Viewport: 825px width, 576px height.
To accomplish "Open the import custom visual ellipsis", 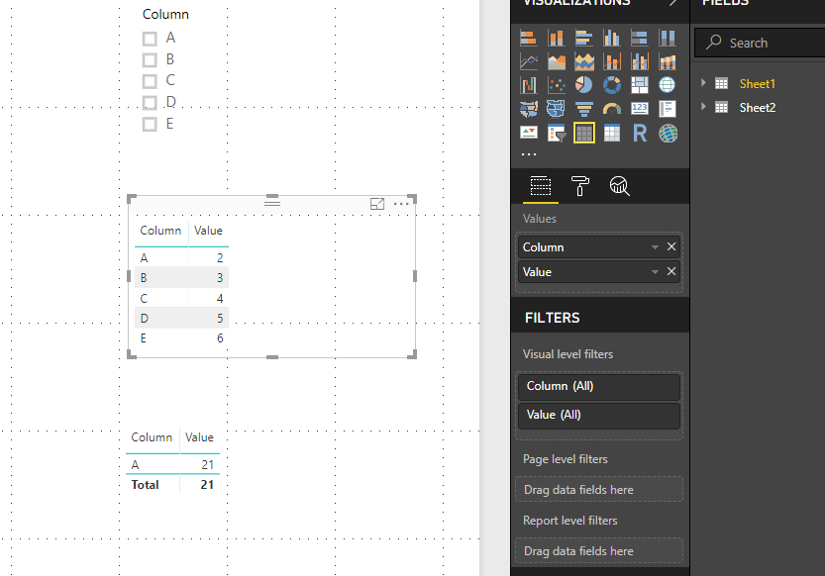I will click(x=528, y=154).
